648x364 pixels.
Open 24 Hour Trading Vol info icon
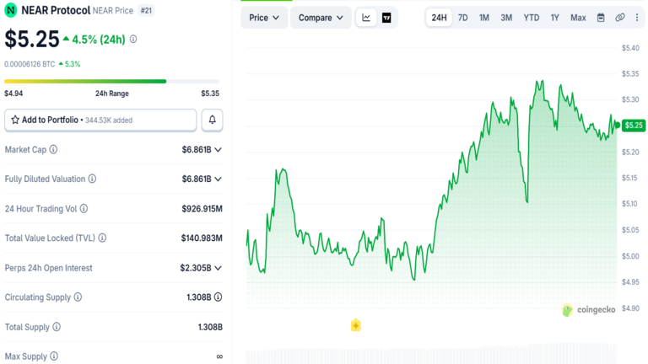click(84, 208)
